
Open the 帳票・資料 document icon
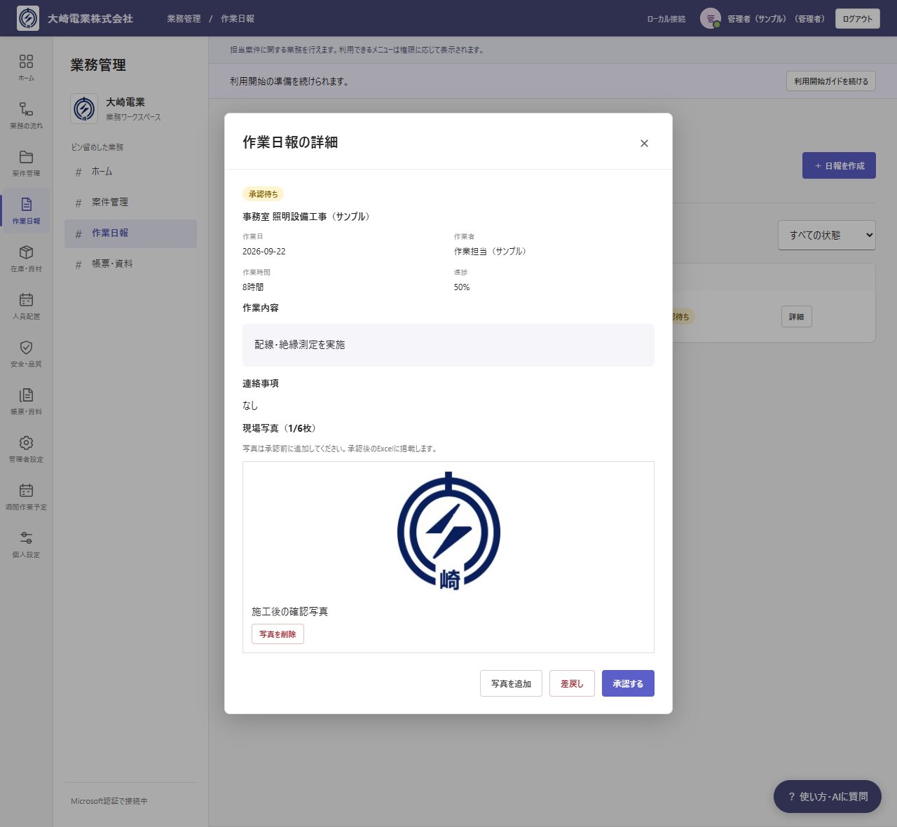coord(26,395)
